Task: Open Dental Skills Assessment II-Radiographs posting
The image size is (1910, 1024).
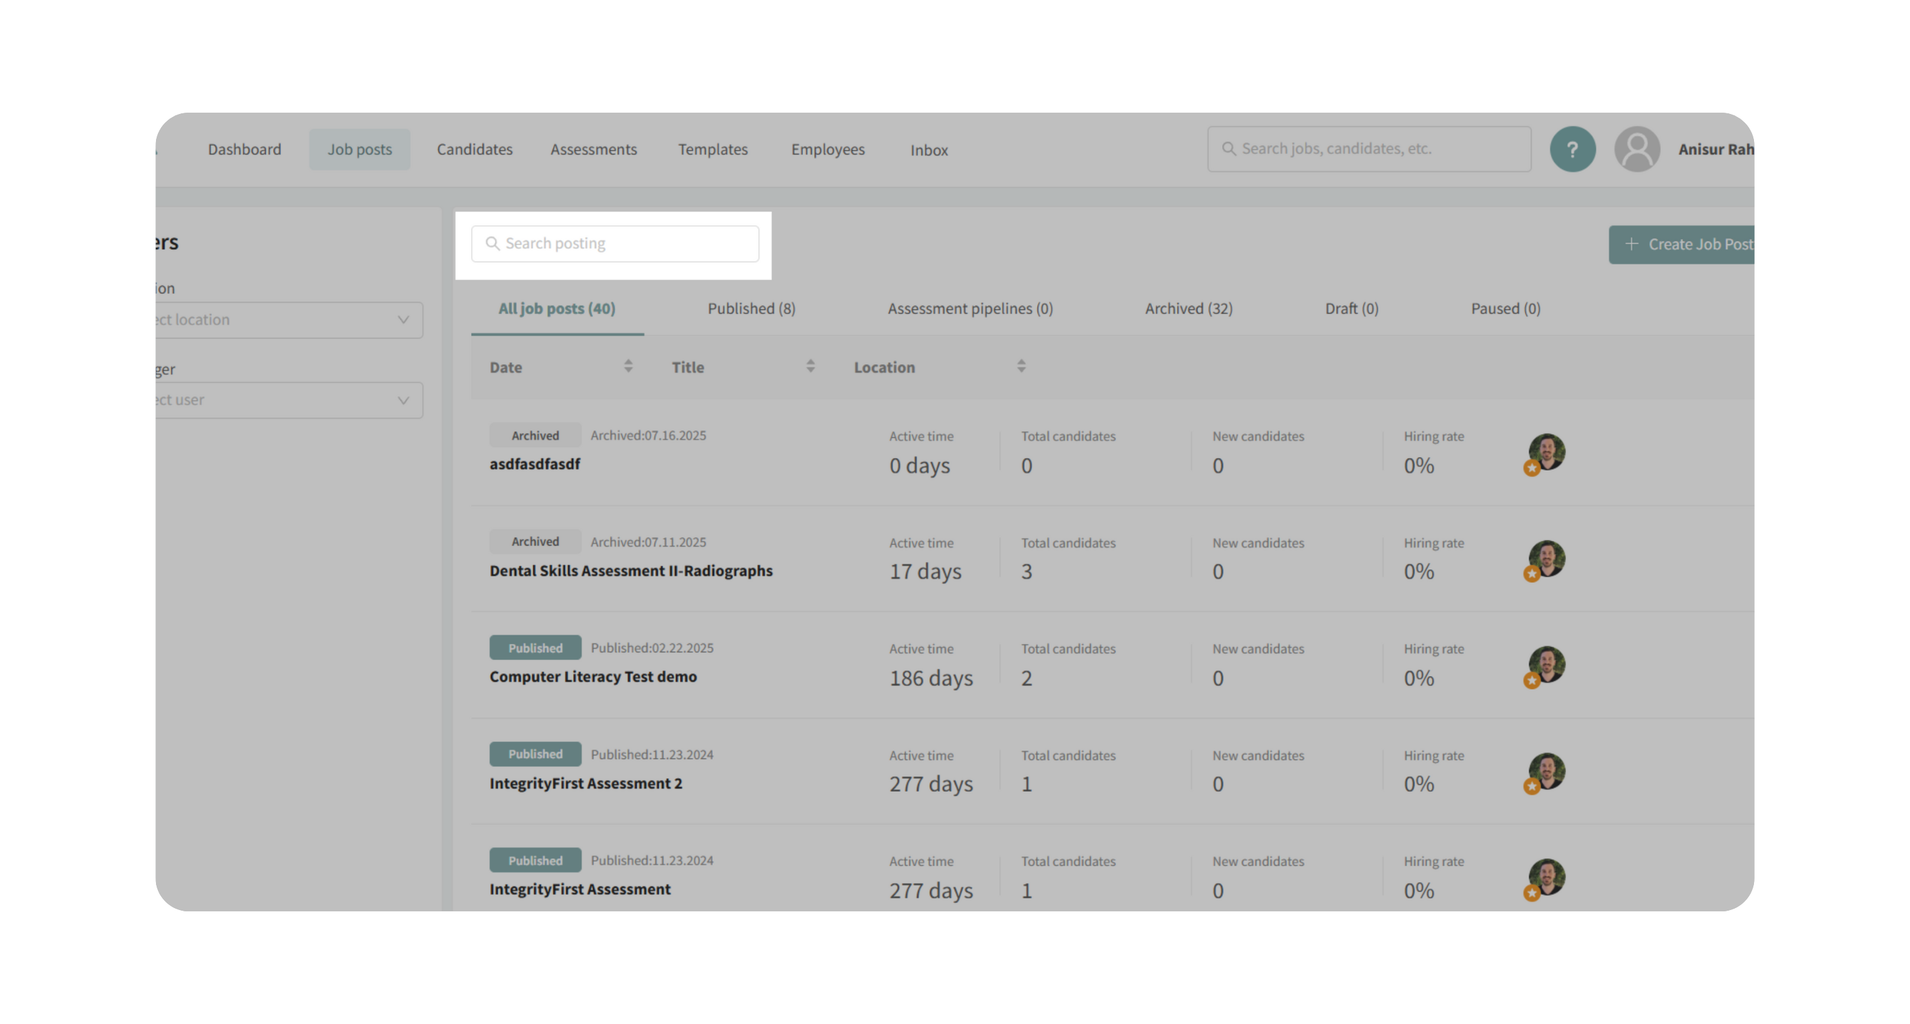Action: pos(630,570)
